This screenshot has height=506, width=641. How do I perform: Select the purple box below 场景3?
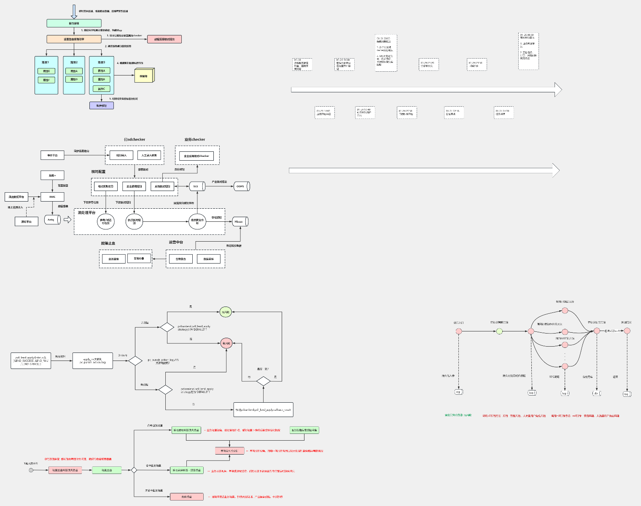[102, 105]
